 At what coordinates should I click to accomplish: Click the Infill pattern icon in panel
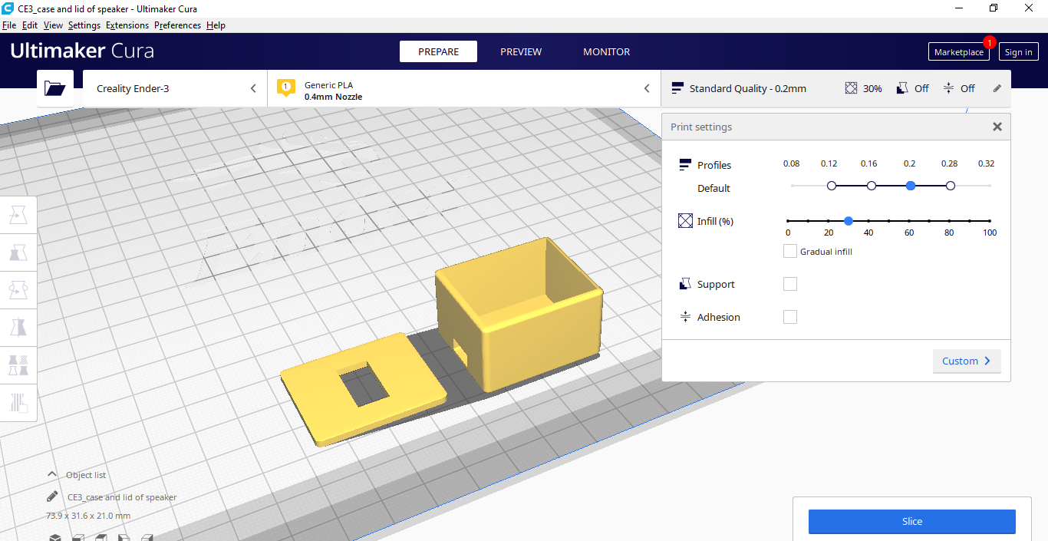tap(685, 221)
